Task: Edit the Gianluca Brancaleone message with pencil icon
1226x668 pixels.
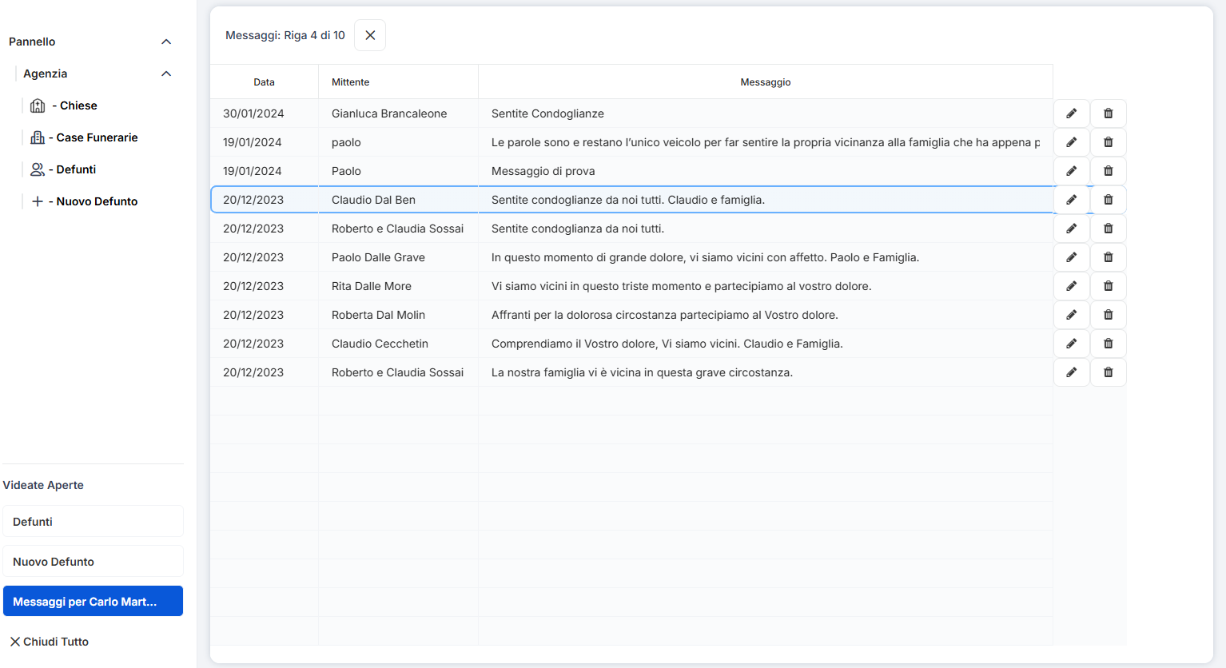Action: point(1071,113)
